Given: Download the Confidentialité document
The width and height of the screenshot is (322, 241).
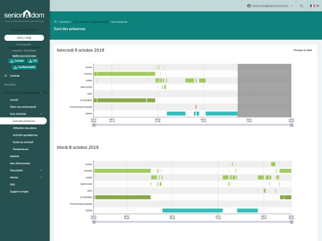Looking at the screenshot, I should click(x=24, y=67).
